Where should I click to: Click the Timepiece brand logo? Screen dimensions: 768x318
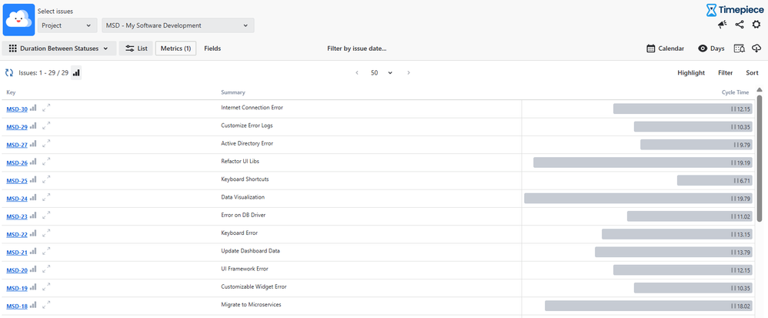[x=733, y=9]
